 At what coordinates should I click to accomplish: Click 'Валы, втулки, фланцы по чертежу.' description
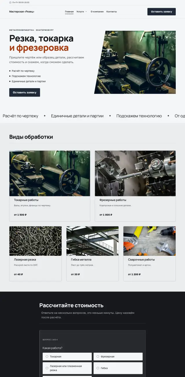click(x=32, y=206)
